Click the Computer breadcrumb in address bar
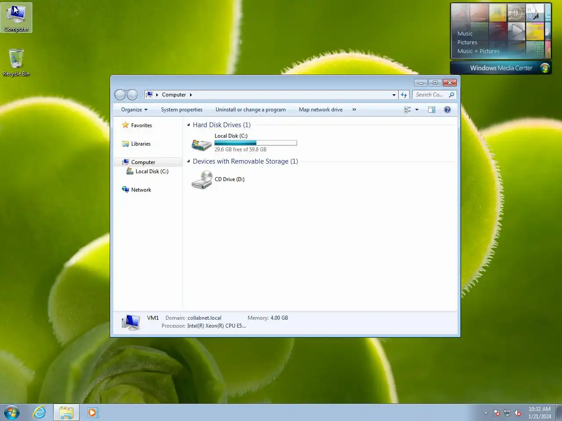This screenshot has height=421, width=562. click(174, 95)
